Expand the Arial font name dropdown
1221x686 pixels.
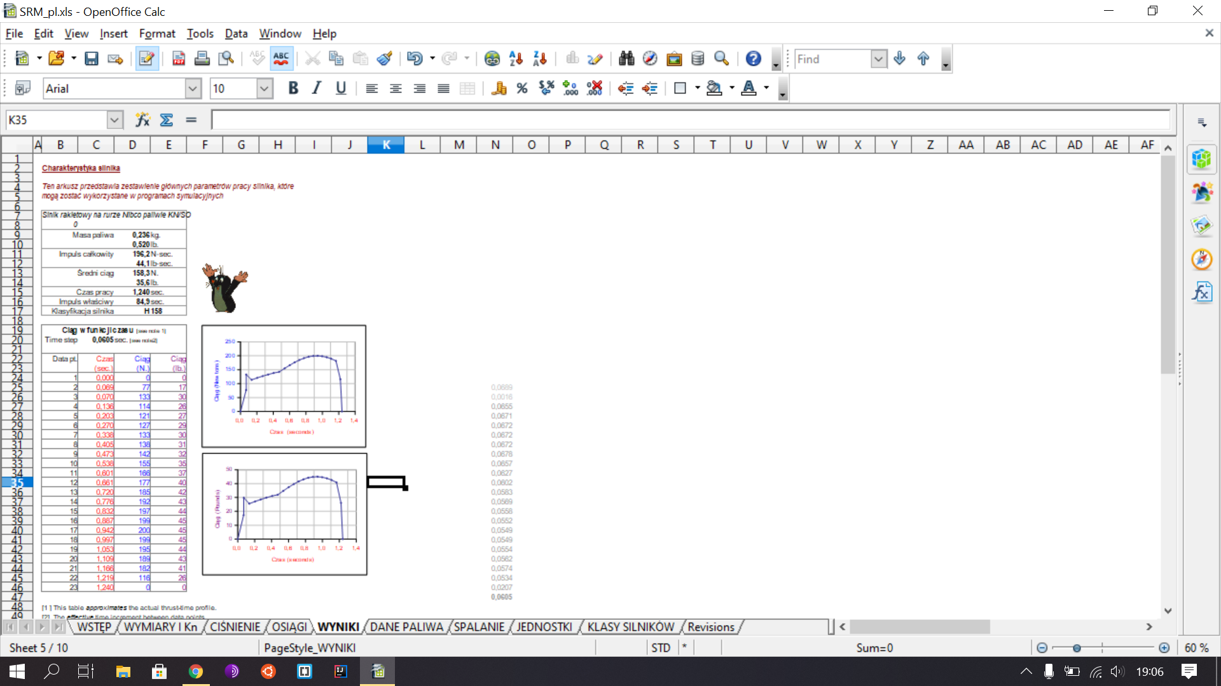[x=193, y=89]
